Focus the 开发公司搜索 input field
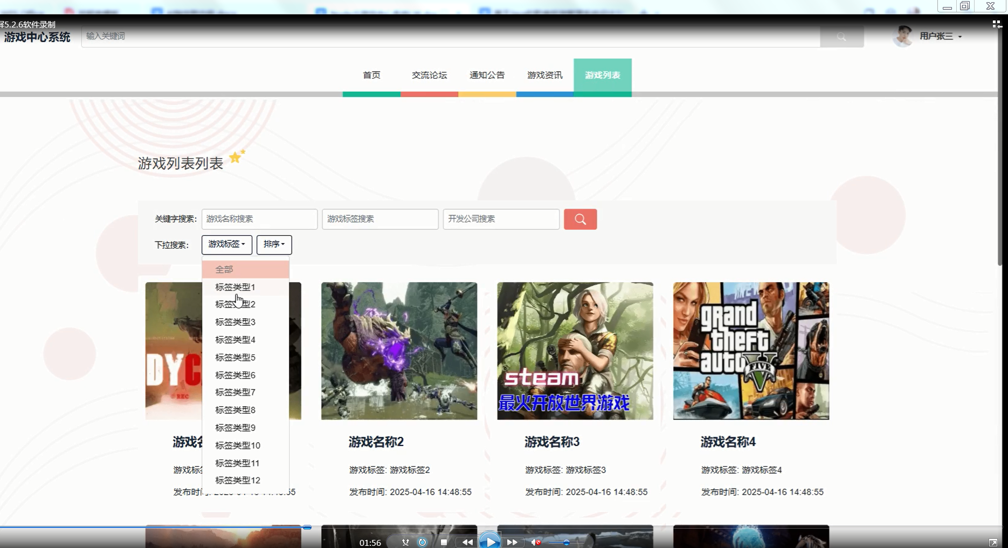 pyautogui.click(x=501, y=219)
